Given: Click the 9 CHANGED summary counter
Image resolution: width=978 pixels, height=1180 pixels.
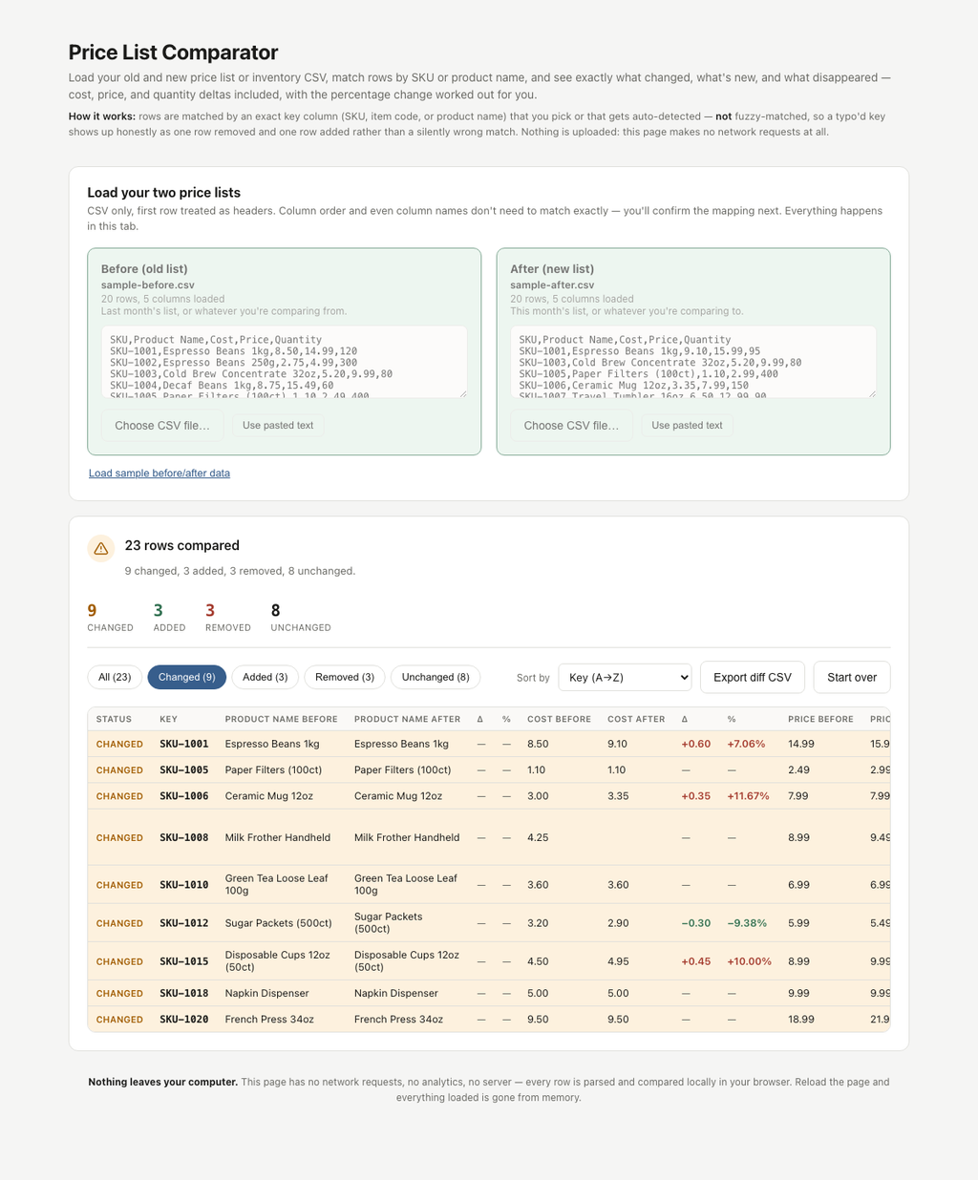Looking at the screenshot, I should coord(110,618).
